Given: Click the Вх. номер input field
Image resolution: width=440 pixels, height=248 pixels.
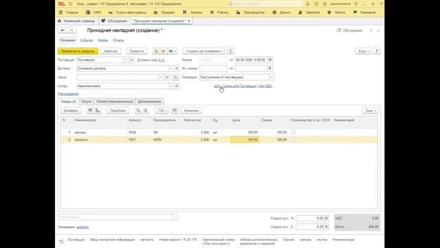Looking at the screenshot, I should coord(213,68).
